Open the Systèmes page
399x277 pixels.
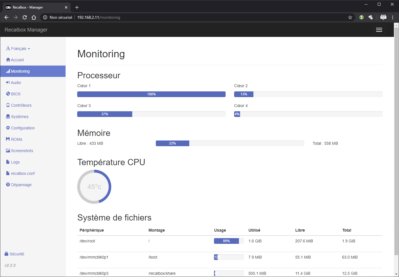click(33, 117)
